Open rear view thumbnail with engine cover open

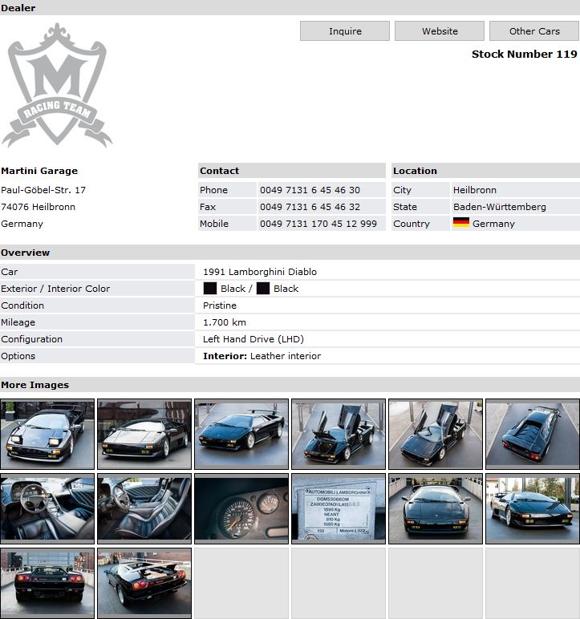point(144,582)
